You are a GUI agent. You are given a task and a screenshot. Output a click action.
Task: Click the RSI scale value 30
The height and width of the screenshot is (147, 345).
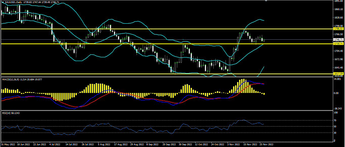[x=335, y=133]
